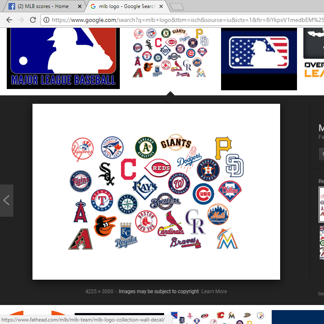Switch to the mlb logo - Google Search tab

[x=127, y=6]
